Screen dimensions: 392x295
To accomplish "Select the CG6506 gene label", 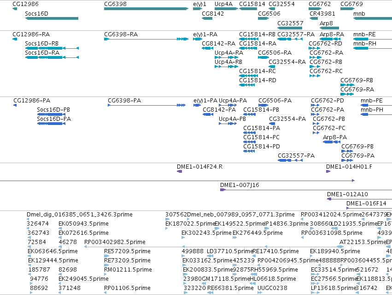I will click(269, 13).
